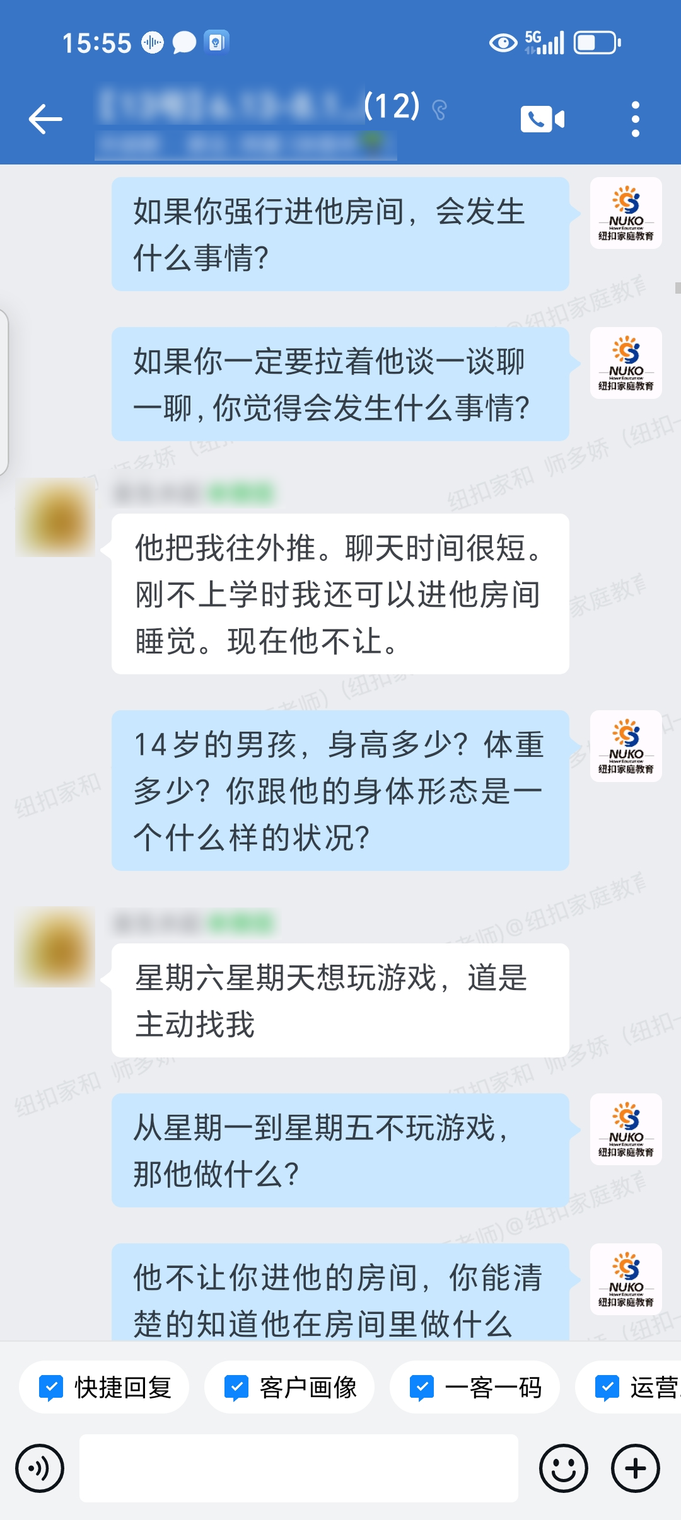Tap blurred customer avatar near 他把我往外推 message
Screen dimensions: 681x1520
coord(55,517)
